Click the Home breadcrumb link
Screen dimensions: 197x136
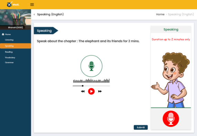pyautogui.click(x=160, y=14)
